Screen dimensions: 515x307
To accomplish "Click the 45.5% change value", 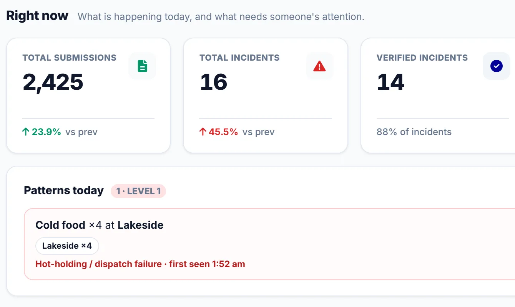I will click(x=224, y=132).
